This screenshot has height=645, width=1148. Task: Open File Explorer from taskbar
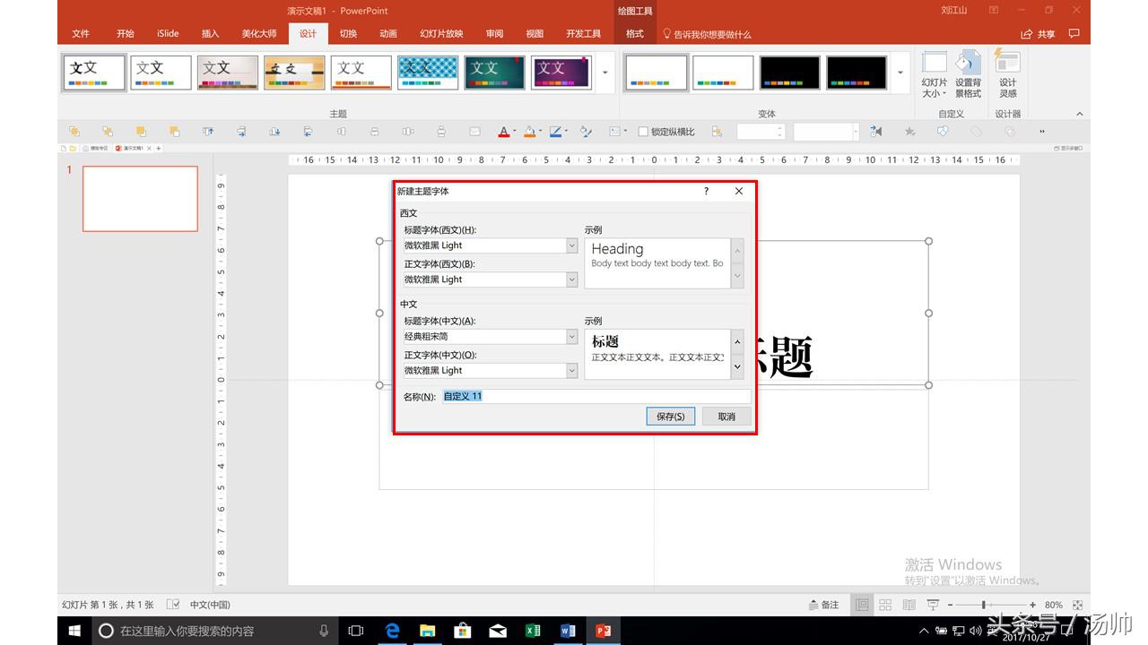tap(427, 631)
